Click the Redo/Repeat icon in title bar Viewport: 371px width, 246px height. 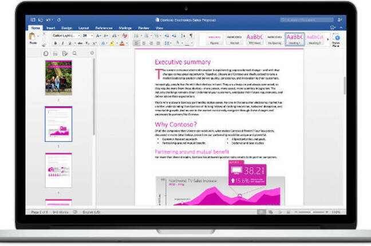click(58, 20)
